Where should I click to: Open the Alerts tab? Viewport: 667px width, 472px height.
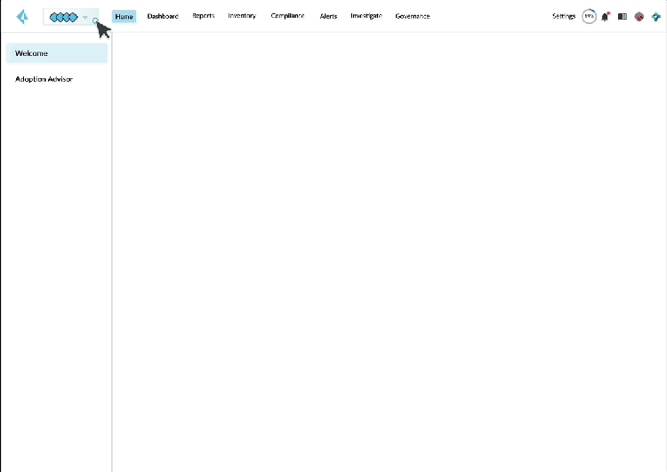328,17
